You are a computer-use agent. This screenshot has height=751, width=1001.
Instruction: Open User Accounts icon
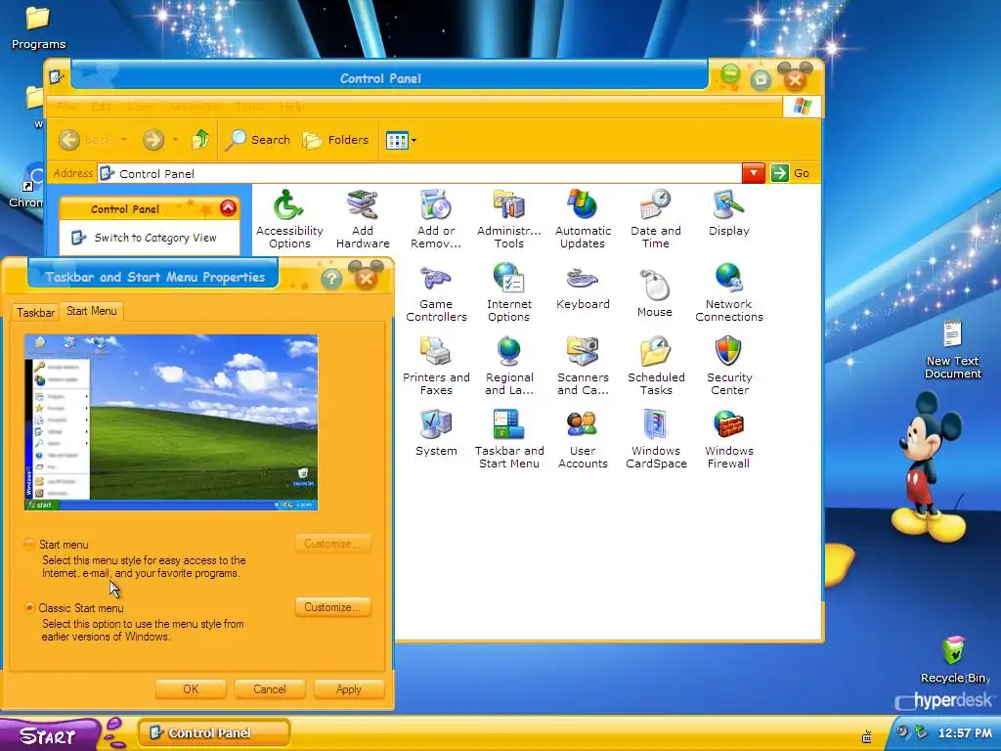pyautogui.click(x=583, y=439)
